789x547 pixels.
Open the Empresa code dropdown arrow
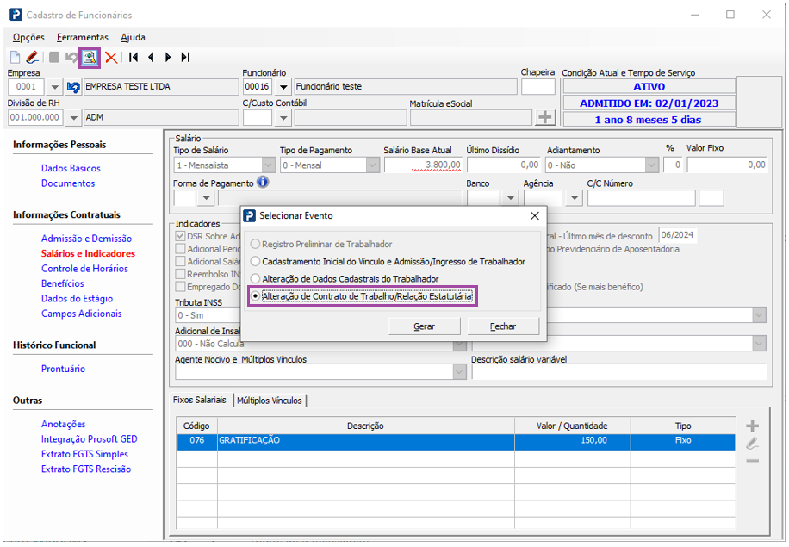(x=53, y=87)
